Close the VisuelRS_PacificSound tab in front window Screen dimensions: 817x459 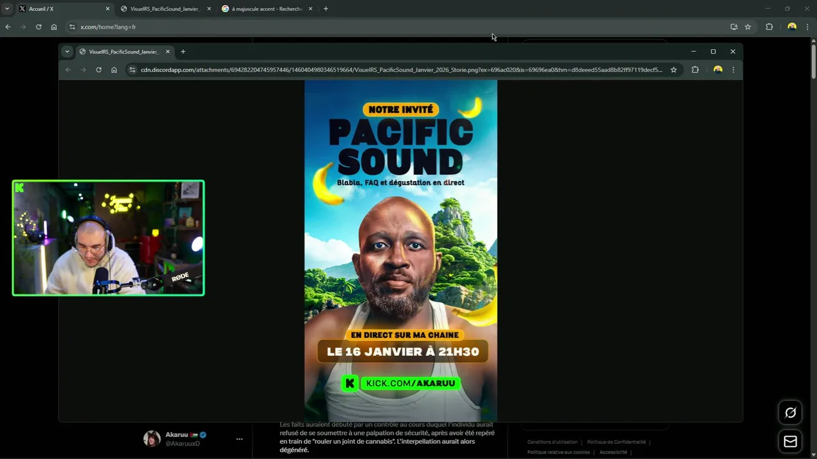pyautogui.click(x=168, y=52)
